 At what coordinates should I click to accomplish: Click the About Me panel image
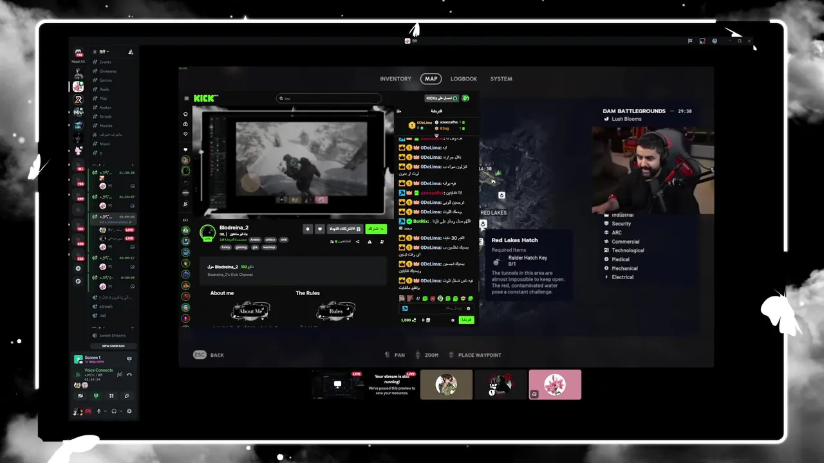point(250,311)
